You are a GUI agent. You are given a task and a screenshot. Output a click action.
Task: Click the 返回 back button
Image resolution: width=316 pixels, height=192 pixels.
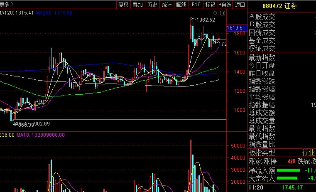click(x=240, y=5)
